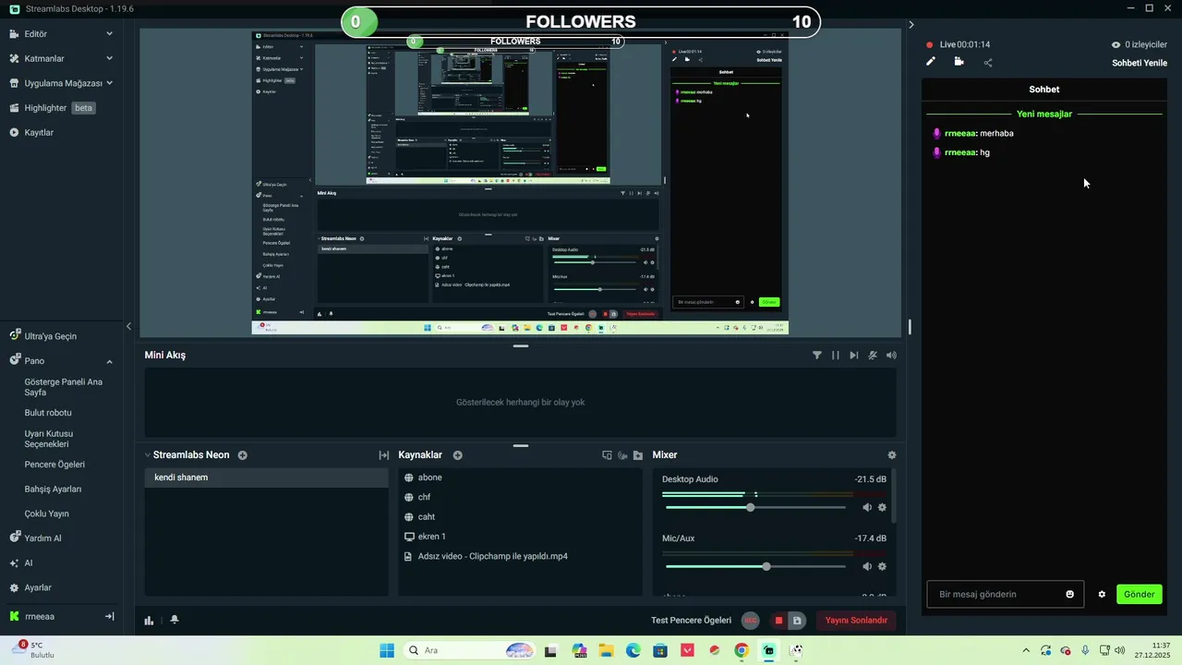This screenshot has width=1182, height=665.
Task: Collapse the left sidebar with the arrow
Action: (128, 326)
